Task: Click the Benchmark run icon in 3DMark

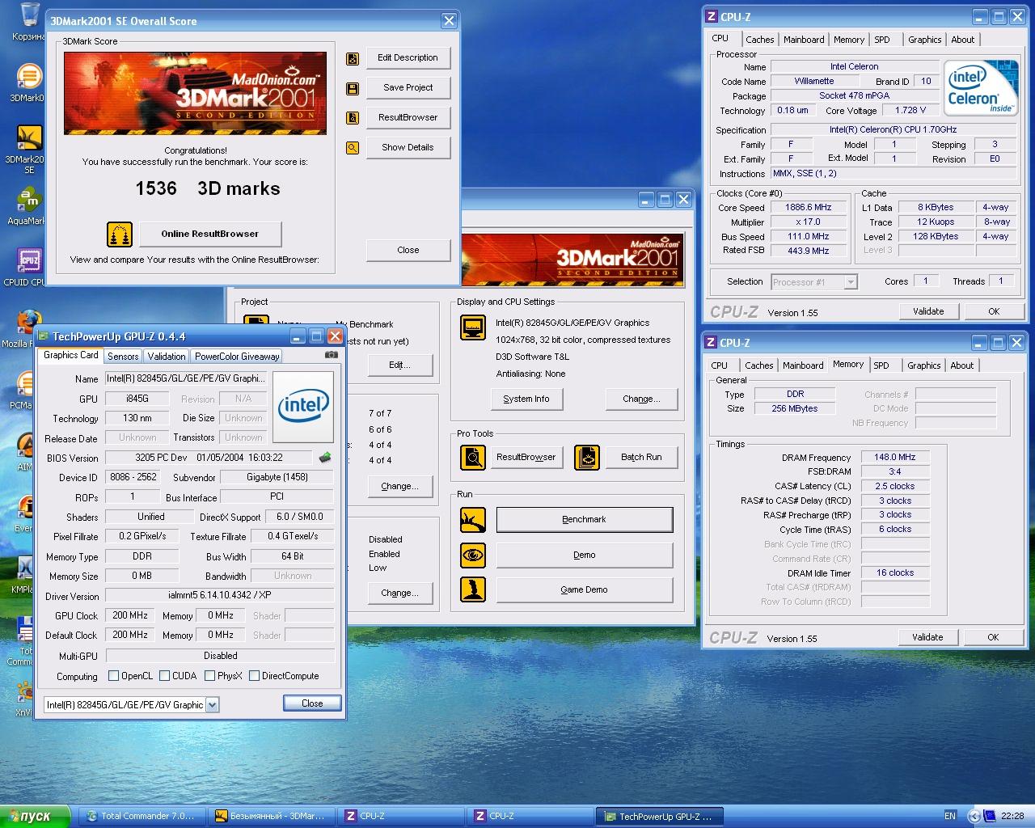Action: [x=473, y=520]
